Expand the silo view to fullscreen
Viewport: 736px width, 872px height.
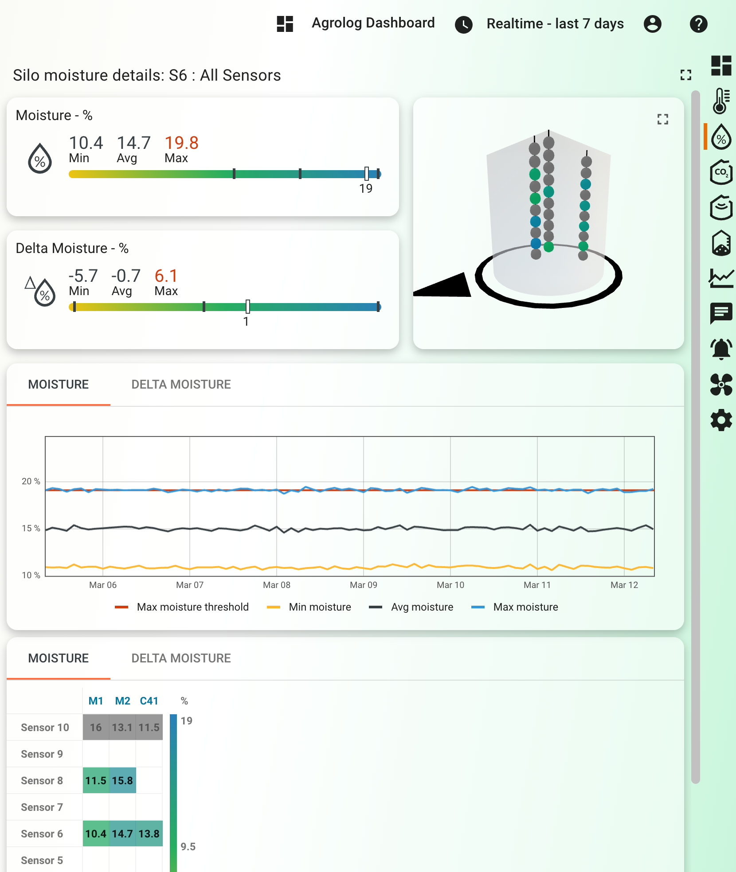click(x=662, y=119)
